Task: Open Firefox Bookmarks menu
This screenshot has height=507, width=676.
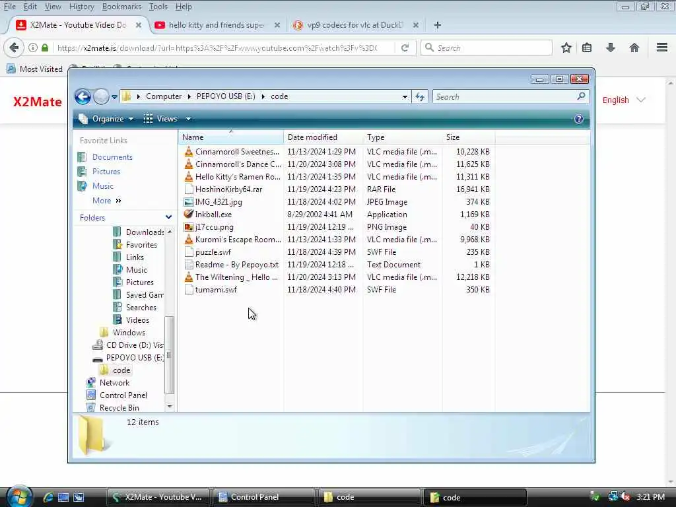Action: (121, 7)
